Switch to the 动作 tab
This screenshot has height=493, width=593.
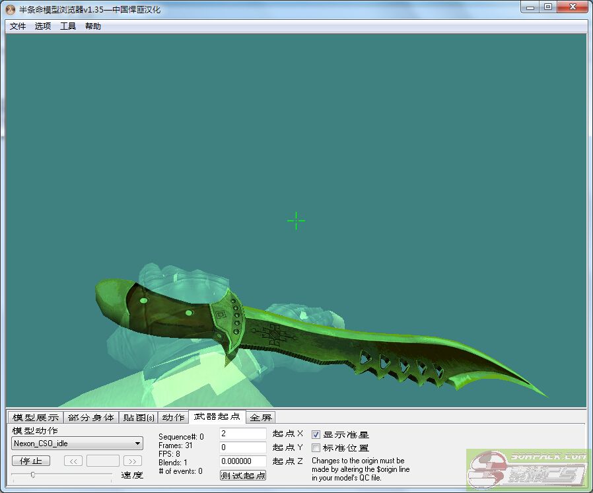point(174,417)
